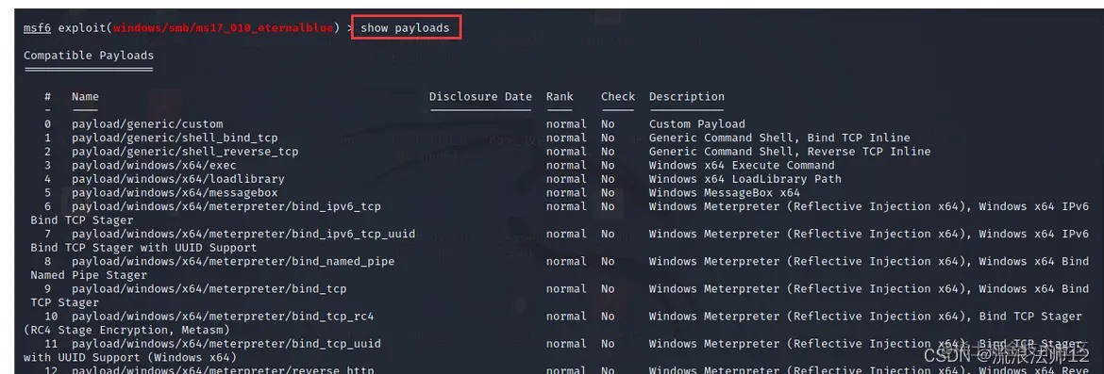The height and width of the screenshot is (374, 1104).
Task: Select payload/windows/x64/loadlibrary entry
Action: [x=178, y=179]
